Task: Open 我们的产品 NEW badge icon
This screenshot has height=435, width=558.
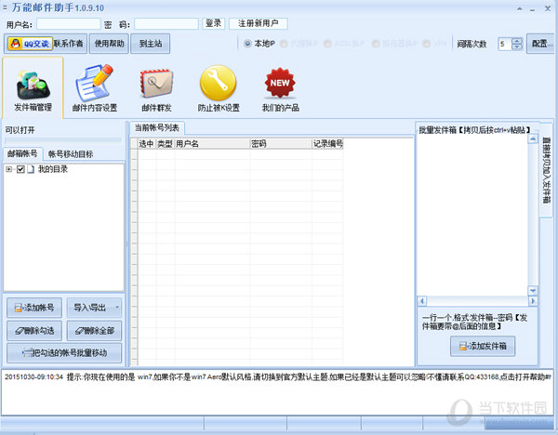Action: coord(280,88)
